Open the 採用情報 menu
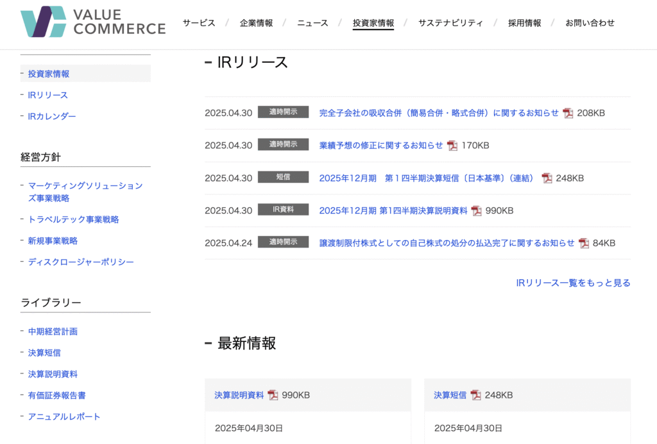The width and height of the screenshot is (657, 444). (525, 23)
